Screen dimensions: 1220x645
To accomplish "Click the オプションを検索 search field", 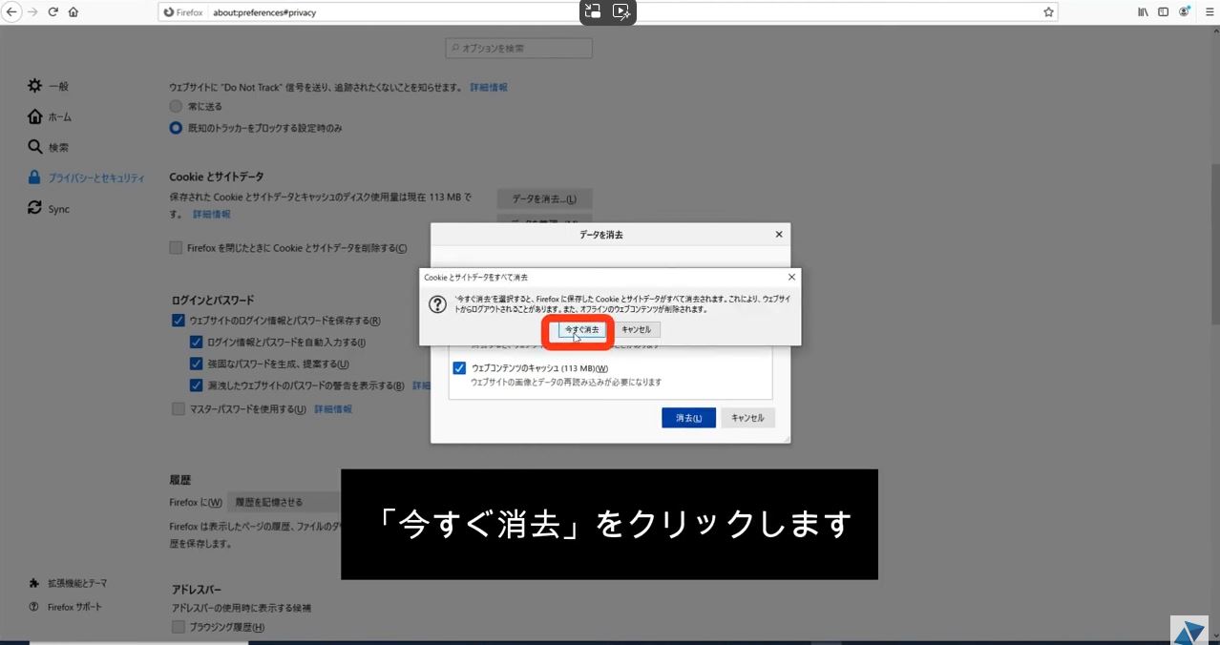I will coord(518,48).
